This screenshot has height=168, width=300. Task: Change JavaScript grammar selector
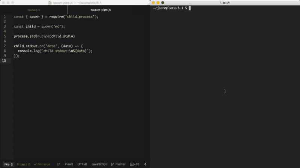click(x=99, y=164)
